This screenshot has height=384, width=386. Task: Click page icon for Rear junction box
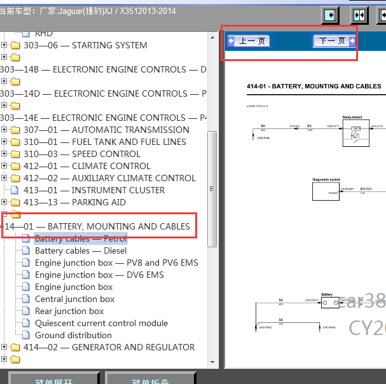pyautogui.click(x=26, y=311)
